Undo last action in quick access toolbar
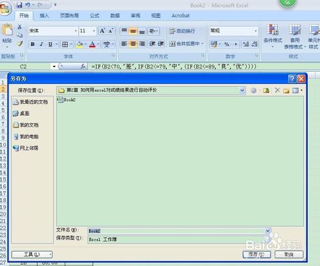This screenshot has height=266, width=320. tap(28, 5)
